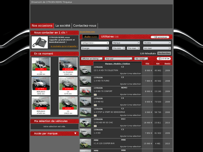Click the small badge icon under DS3 listing
203x152 pixels.
pos(95,126)
